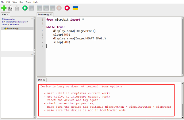This screenshot has height=120, width=184.
Task: Click the code editor vertical scrollbar
Action: point(182,46)
